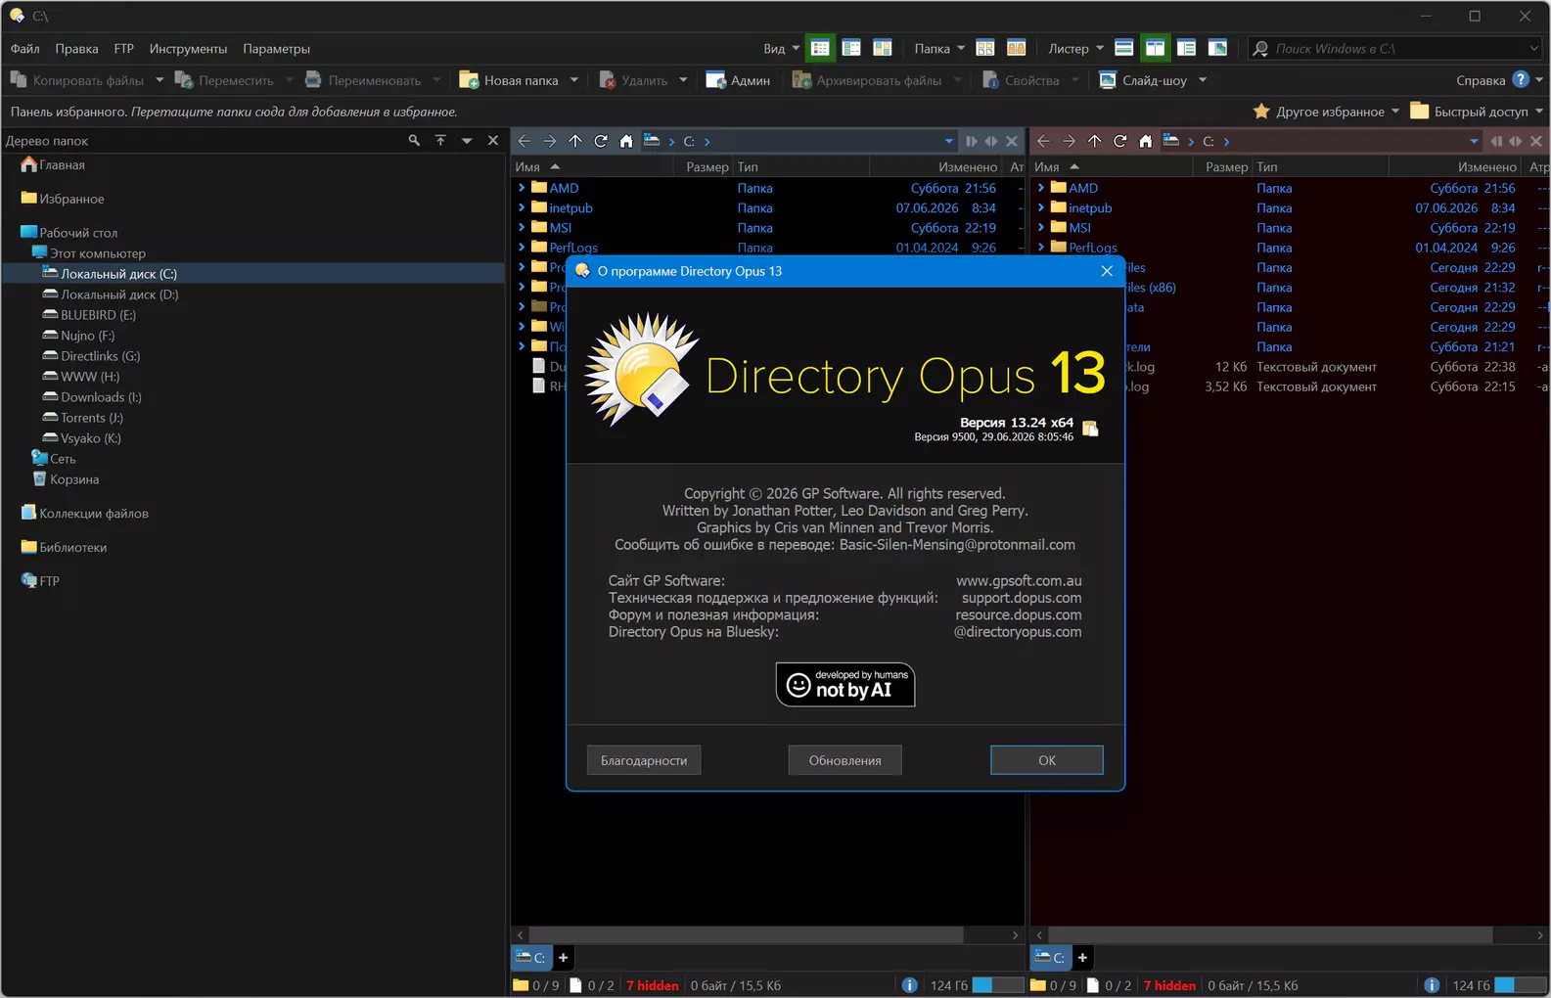Open the Правка menu

76,48
